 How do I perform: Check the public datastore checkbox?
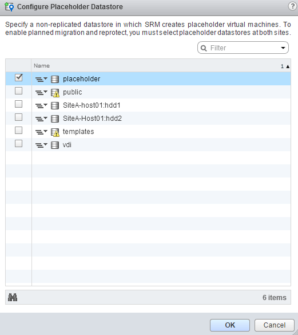coord(18,91)
